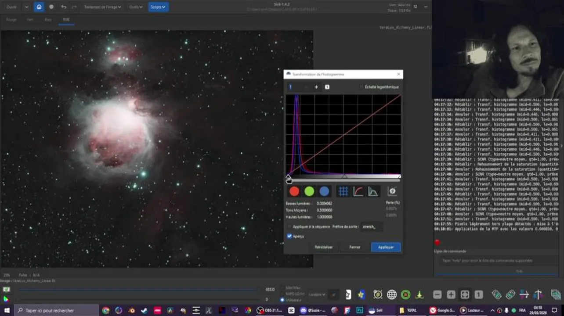
Task: Click the Windows search box Taper ici
Action: (56, 310)
